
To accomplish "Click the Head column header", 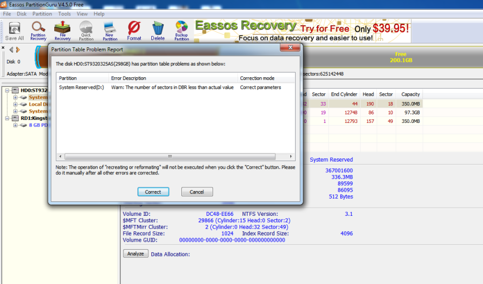I will 368,94.
